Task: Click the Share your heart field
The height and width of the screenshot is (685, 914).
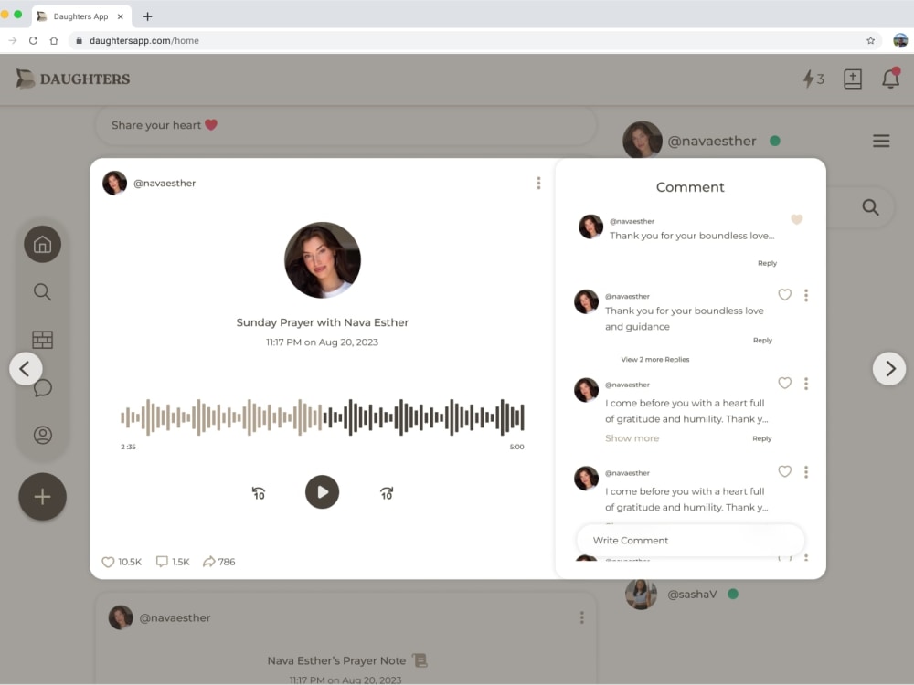Action: [x=345, y=125]
